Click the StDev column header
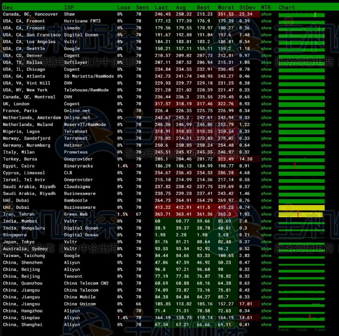 coord(246,8)
